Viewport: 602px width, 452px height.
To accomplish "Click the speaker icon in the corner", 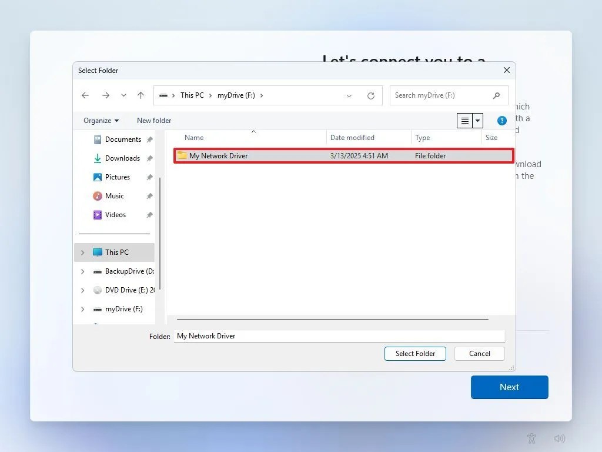I will pos(560,438).
